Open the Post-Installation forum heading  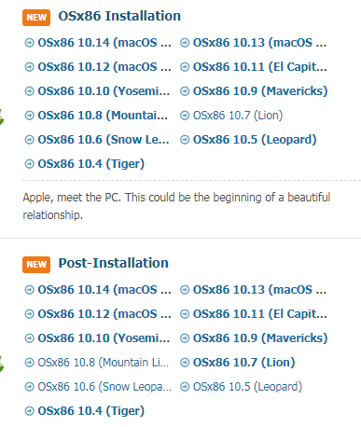[114, 263]
